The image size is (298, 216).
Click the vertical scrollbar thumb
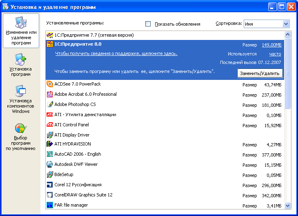pyautogui.click(x=287, y=73)
